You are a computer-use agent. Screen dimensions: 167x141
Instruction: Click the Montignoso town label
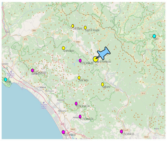pyautogui.click(x=49, y=91)
